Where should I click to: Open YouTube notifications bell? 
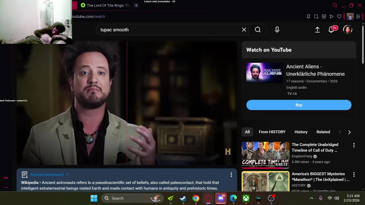[331, 30]
